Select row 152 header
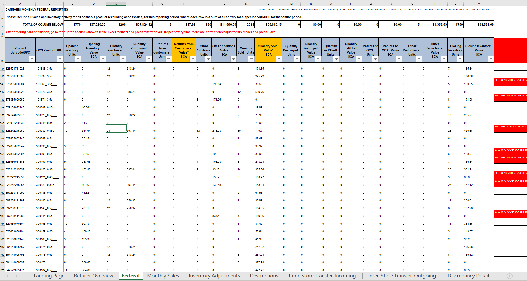 (2, 131)
